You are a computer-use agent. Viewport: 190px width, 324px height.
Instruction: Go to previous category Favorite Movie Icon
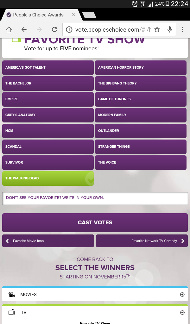pos(48,241)
